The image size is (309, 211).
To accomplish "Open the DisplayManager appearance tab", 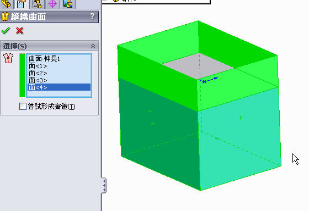I will tap(68, 4).
